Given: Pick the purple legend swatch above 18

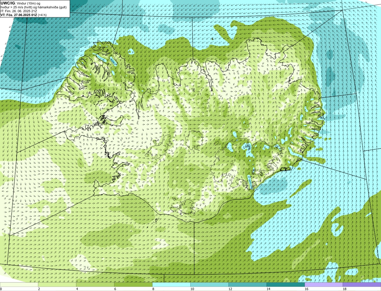Looking at the screenshot, I should coord(362,284).
